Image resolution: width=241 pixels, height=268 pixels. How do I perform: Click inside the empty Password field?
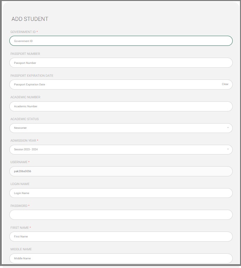pos(121,215)
